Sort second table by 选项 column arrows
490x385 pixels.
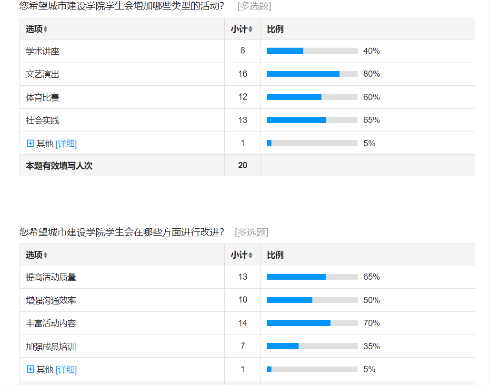(x=45, y=255)
